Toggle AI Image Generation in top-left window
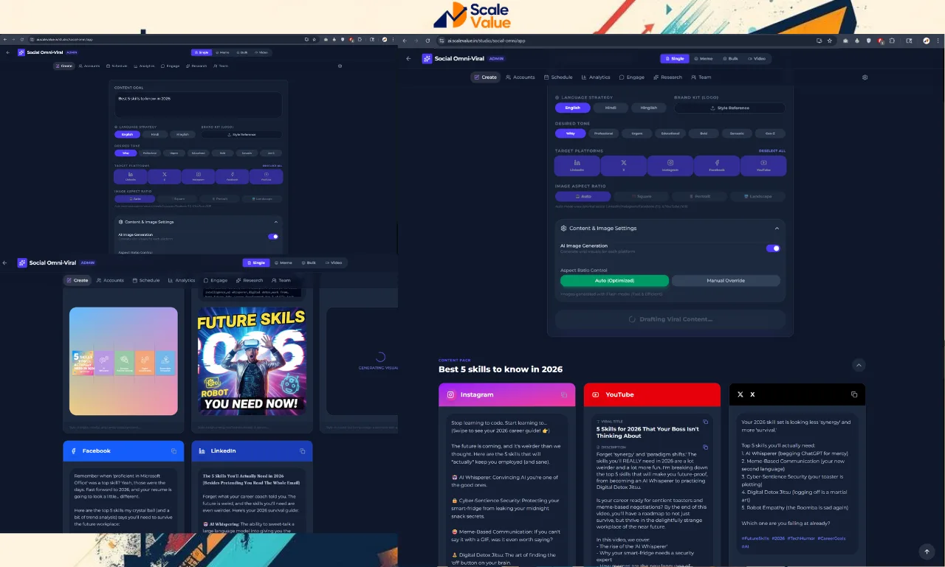The width and height of the screenshot is (945, 567). click(x=273, y=237)
